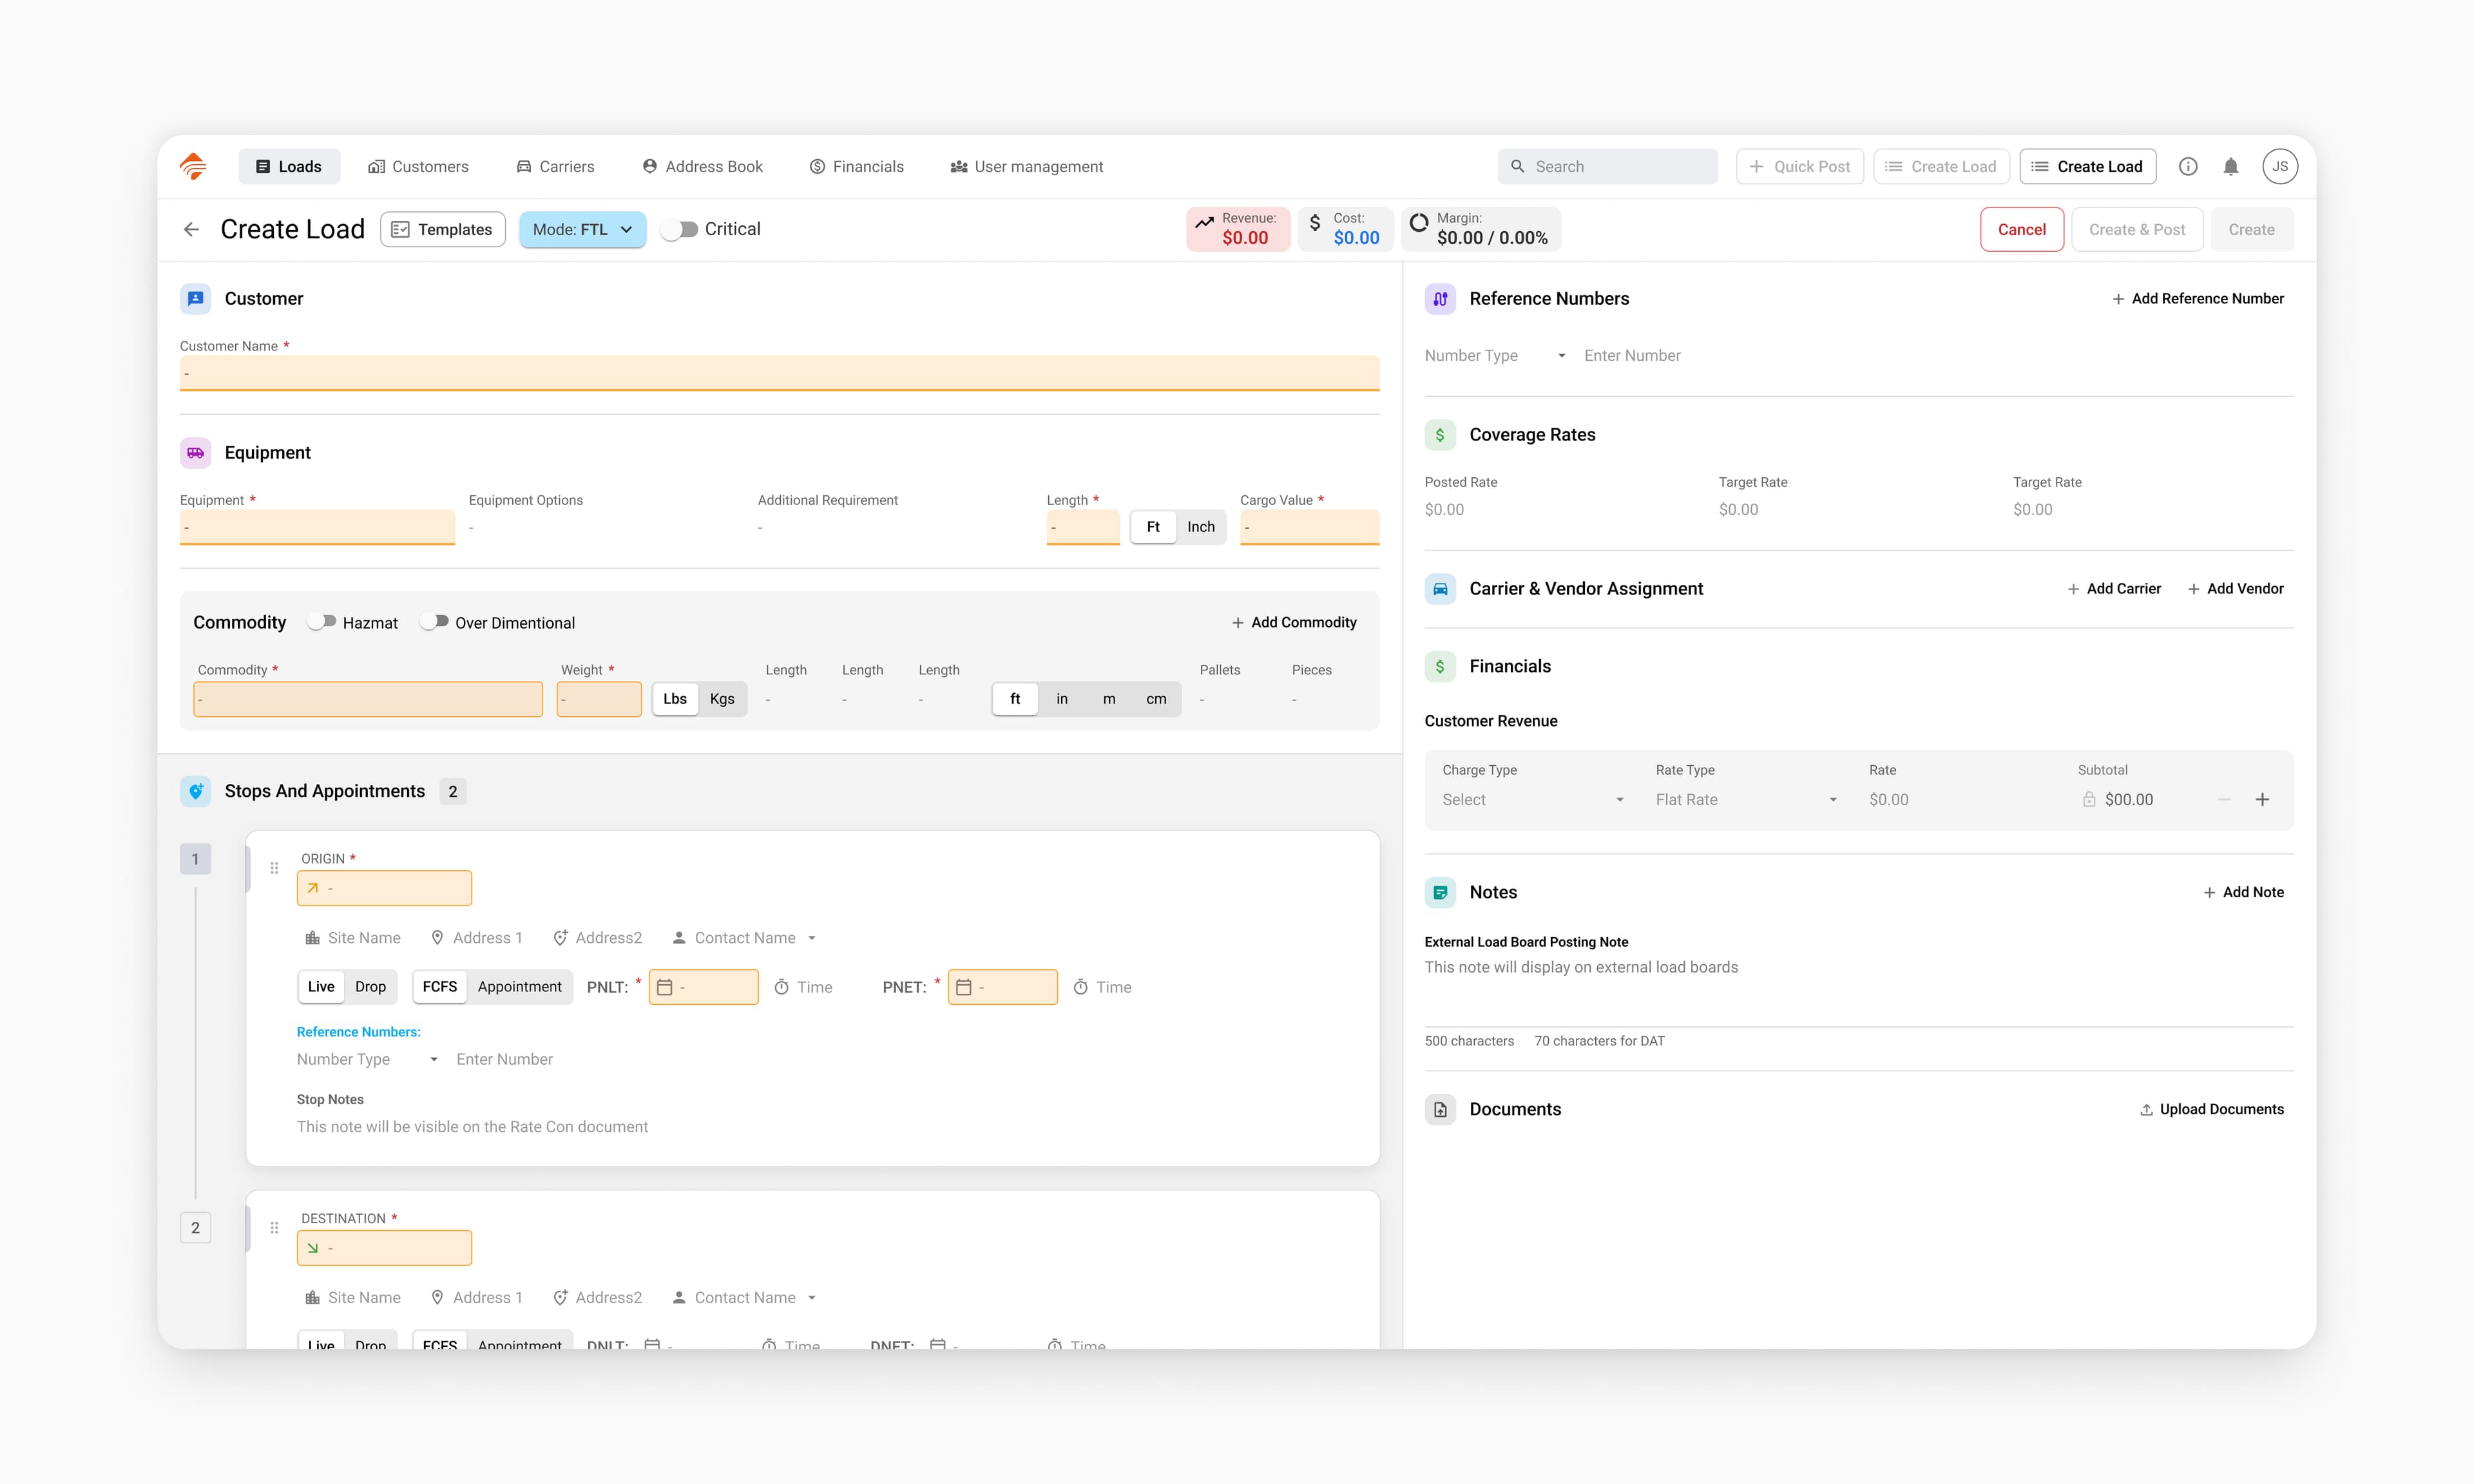The height and width of the screenshot is (1484, 2474).
Task: Open the Address Book tab
Action: tap(702, 166)
